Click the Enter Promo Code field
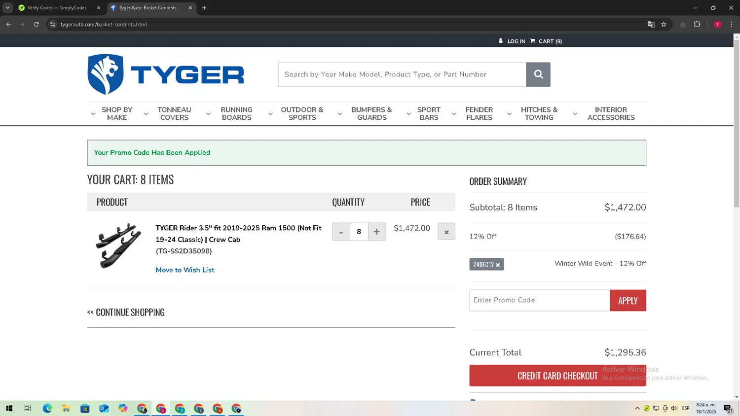This screenshot has width=740, height=416. tap(540, 301)
